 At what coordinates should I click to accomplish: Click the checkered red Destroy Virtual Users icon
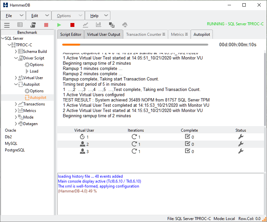coord(46,25)
